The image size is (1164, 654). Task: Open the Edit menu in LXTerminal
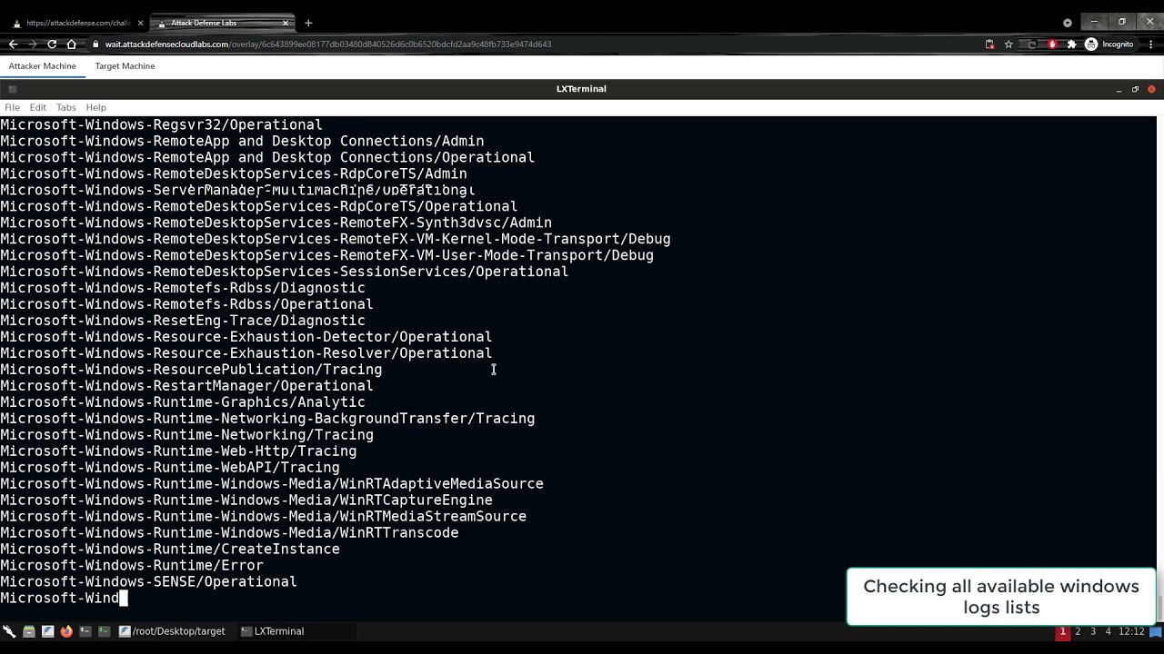click(37, 107)
